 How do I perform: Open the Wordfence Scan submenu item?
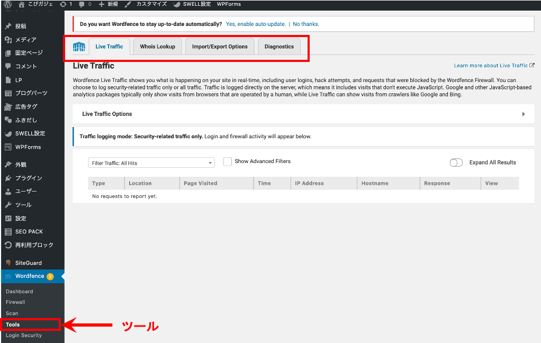(x=12, y=313)
